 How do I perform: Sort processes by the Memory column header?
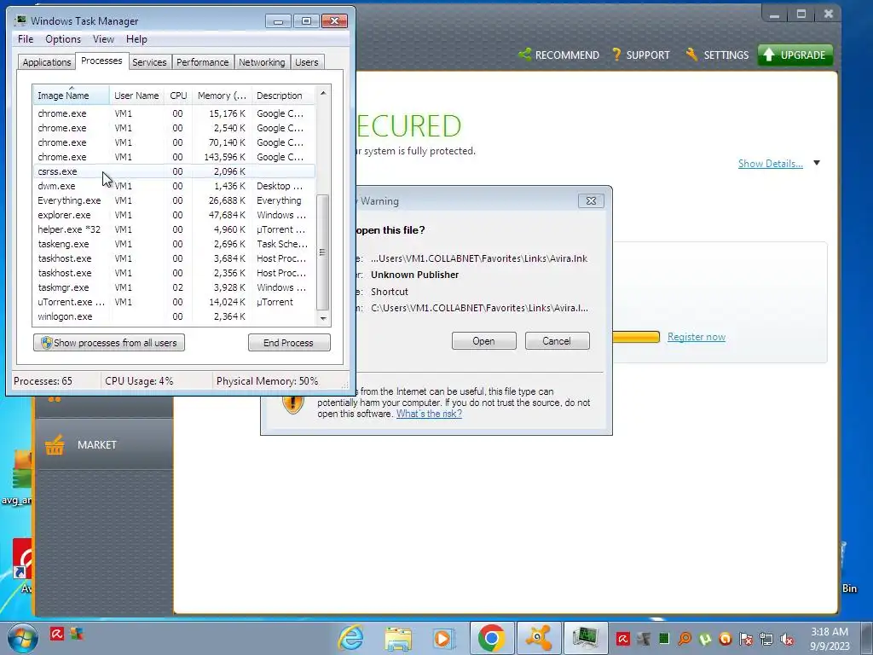(222, 96)
